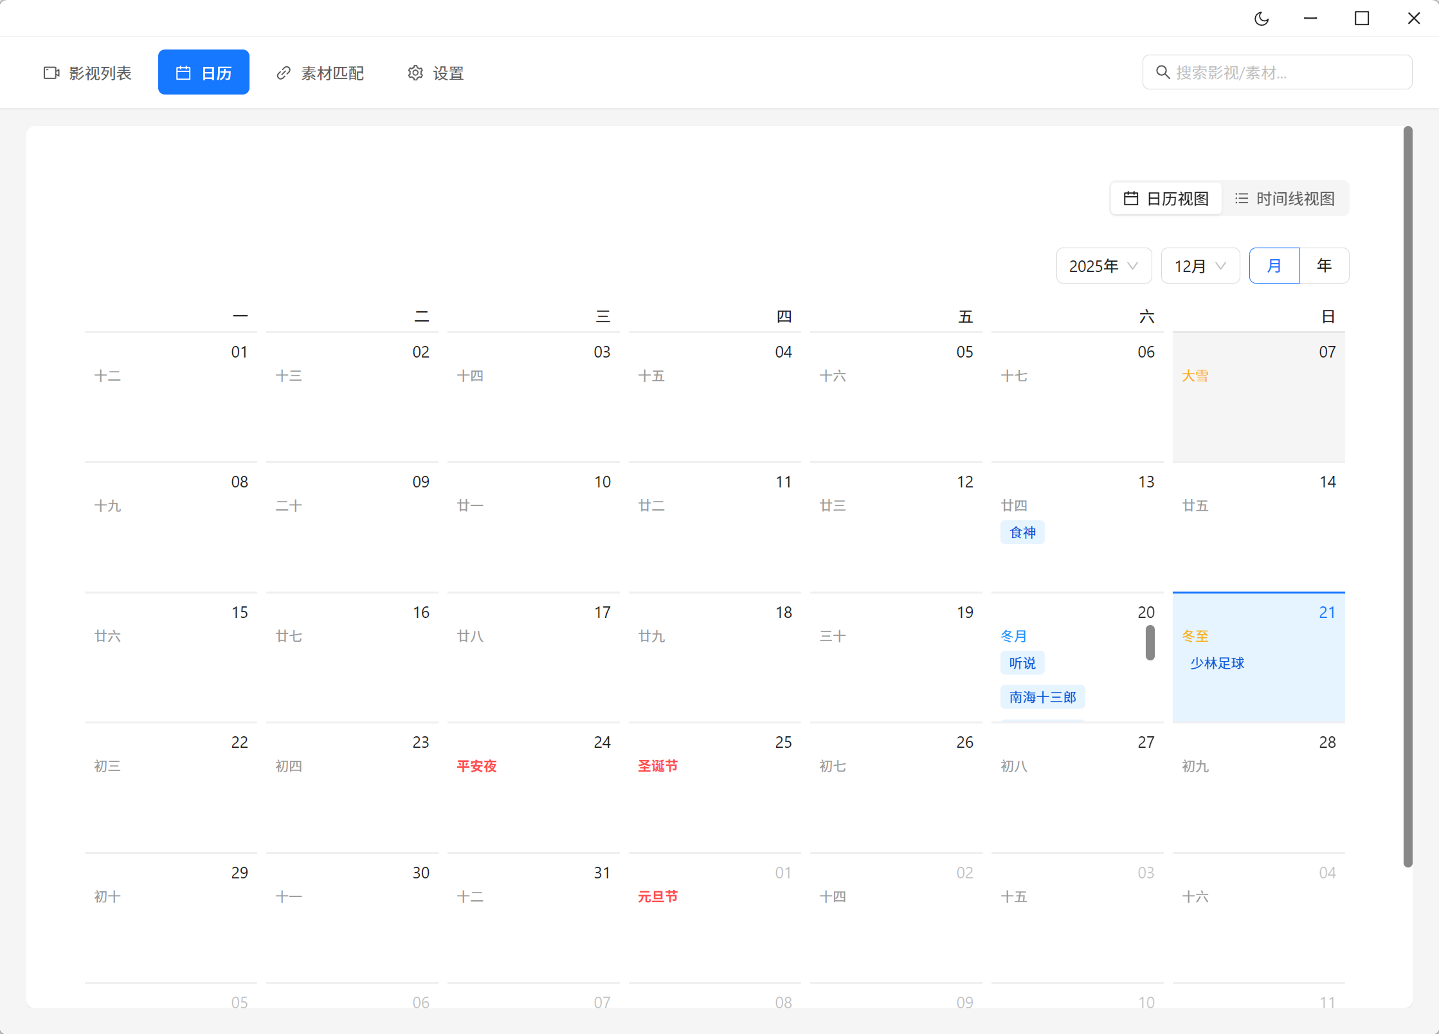Click the gear icon for 设置
The height and width of the screenshot is (1034, 1439).
click(415, 73)
